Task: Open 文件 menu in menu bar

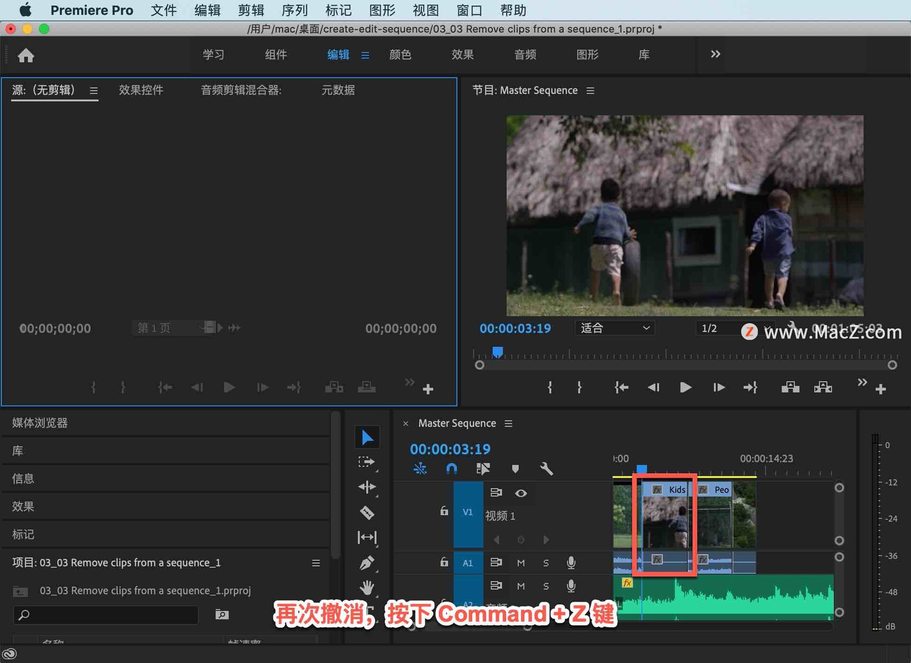Action: coord(163,10)
